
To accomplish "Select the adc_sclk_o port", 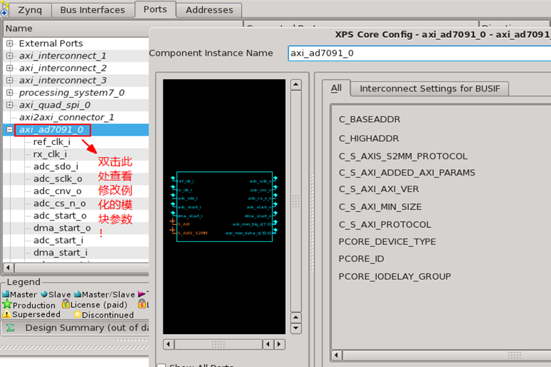I will [58, 179].
